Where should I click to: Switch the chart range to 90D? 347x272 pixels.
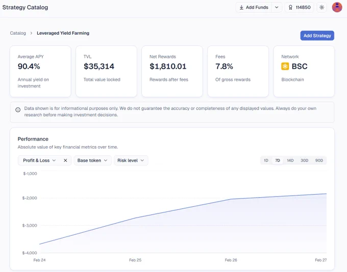click(x=319, y=160)
